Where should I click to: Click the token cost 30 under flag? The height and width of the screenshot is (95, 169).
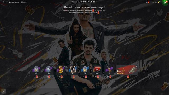pyautogui.click(x=97, y=77)
